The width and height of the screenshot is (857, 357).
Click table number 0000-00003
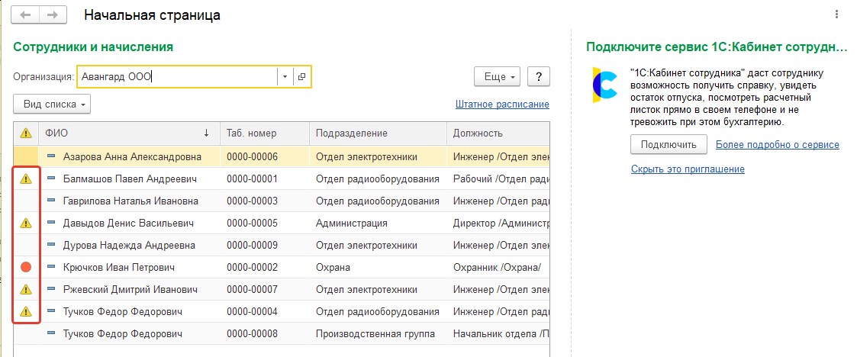coord(252,201)
